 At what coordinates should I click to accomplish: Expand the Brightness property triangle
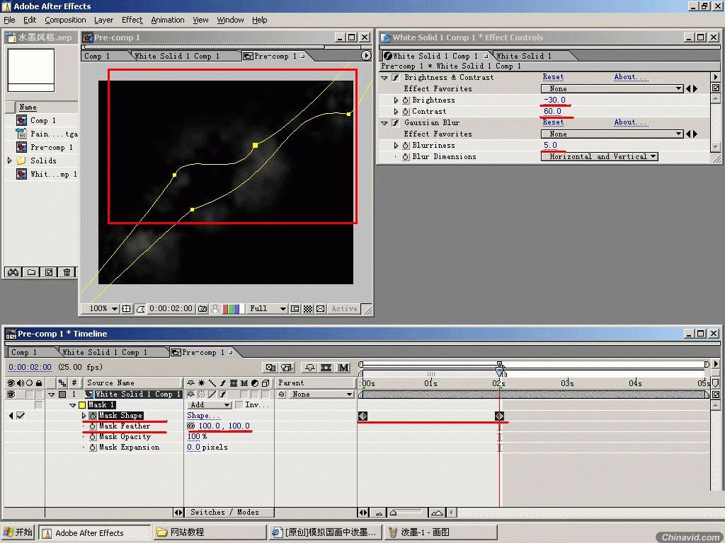pyautogui.click(x=396, y=100)
